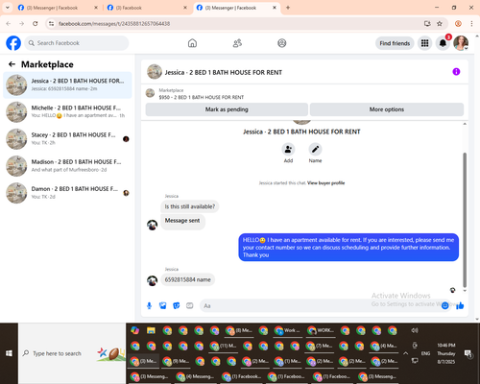The width and height of the screenshot is (480, 384).
Task: Open the Damon conversation in the list
Action: coord(67,193)
